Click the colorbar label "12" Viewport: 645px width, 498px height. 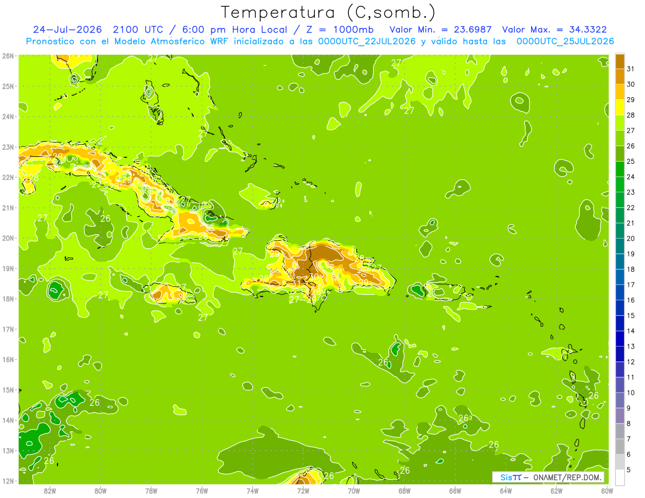coord(631,362)
